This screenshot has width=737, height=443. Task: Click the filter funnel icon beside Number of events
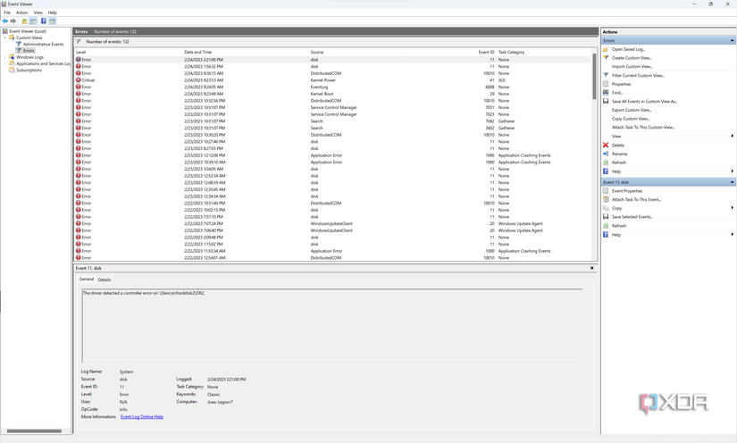click(79, 41)
